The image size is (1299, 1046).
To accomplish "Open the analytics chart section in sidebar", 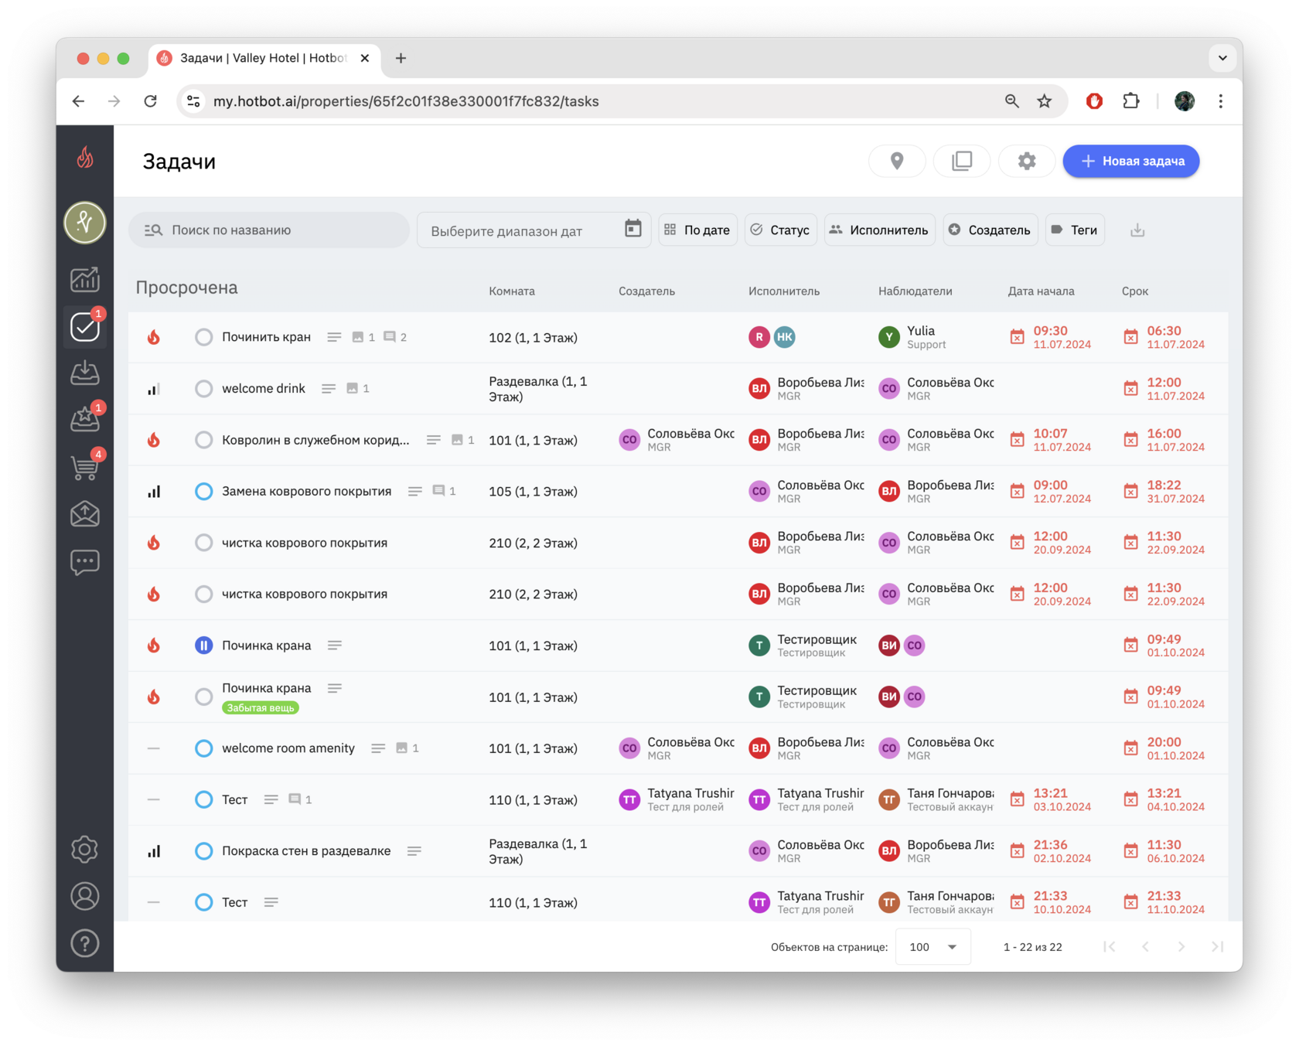I will [85, 279].
